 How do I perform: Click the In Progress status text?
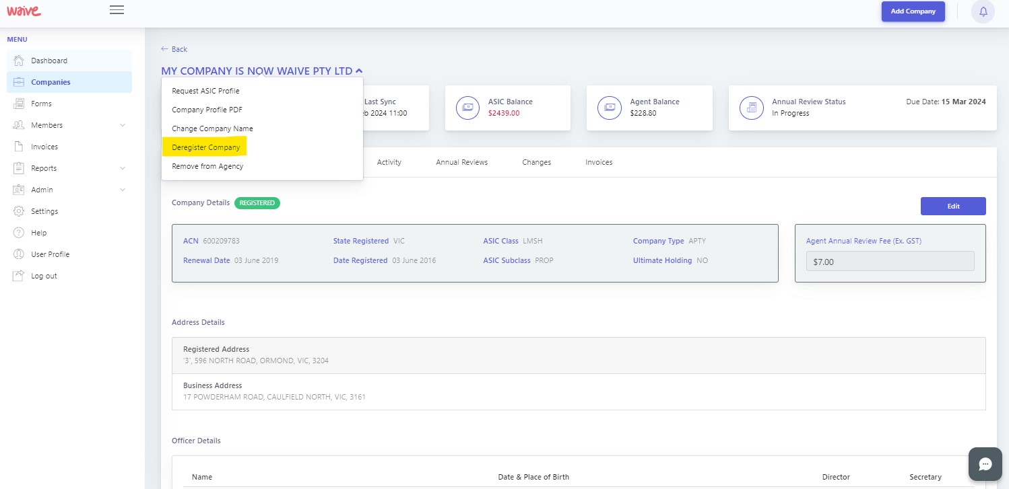tap(791, 113)
